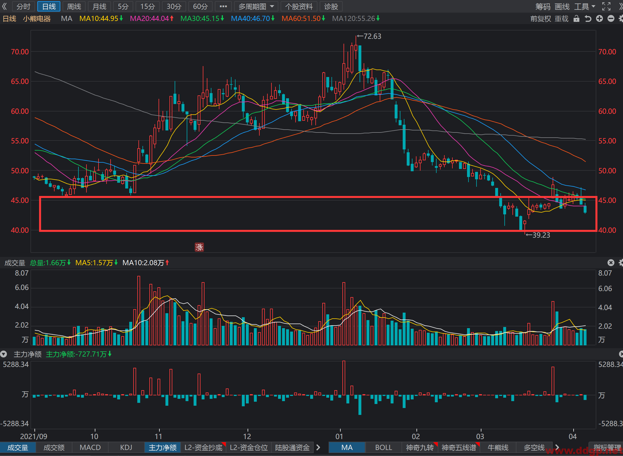Open the 工具 dropdown menu
This screenshot has width=623, height=456.
[x=585, y=6]
